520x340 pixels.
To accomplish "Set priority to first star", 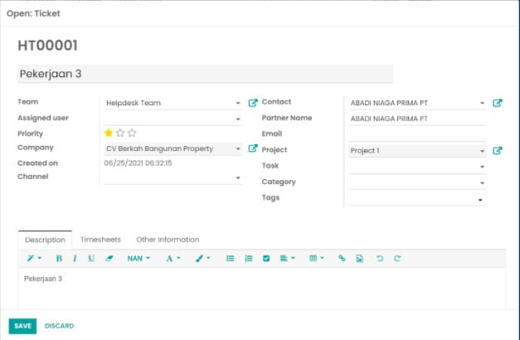I will click(109, 133).
